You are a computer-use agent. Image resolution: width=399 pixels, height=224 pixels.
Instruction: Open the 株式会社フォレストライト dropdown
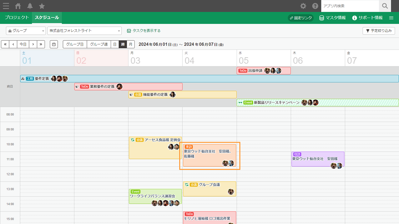(84, 31)
